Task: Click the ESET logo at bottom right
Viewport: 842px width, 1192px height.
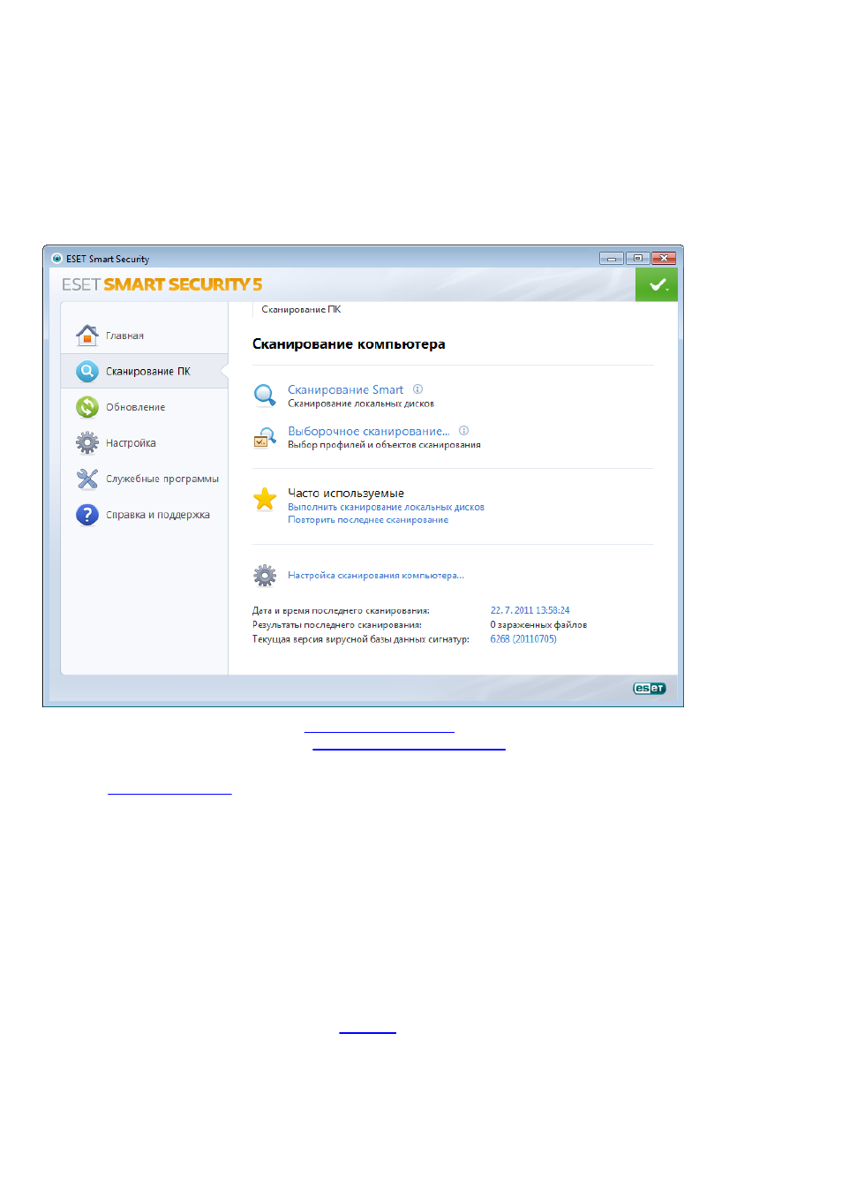Action: click(650, 689)
